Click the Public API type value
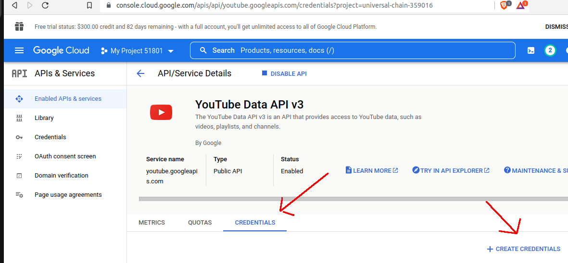The height and width of the screenshot is (263, 568). point(228,171)
